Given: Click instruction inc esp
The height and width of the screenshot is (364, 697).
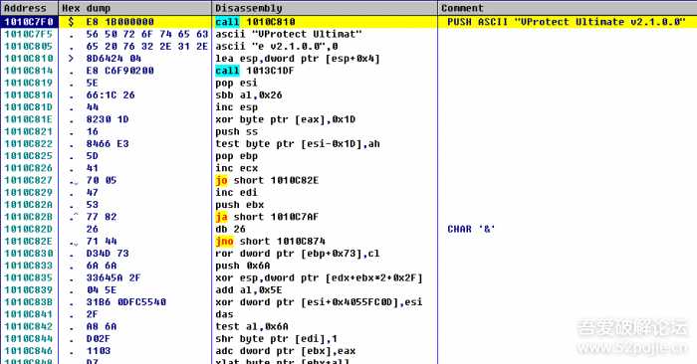Looking at the screenshot, I should click(x=236, y=107).
